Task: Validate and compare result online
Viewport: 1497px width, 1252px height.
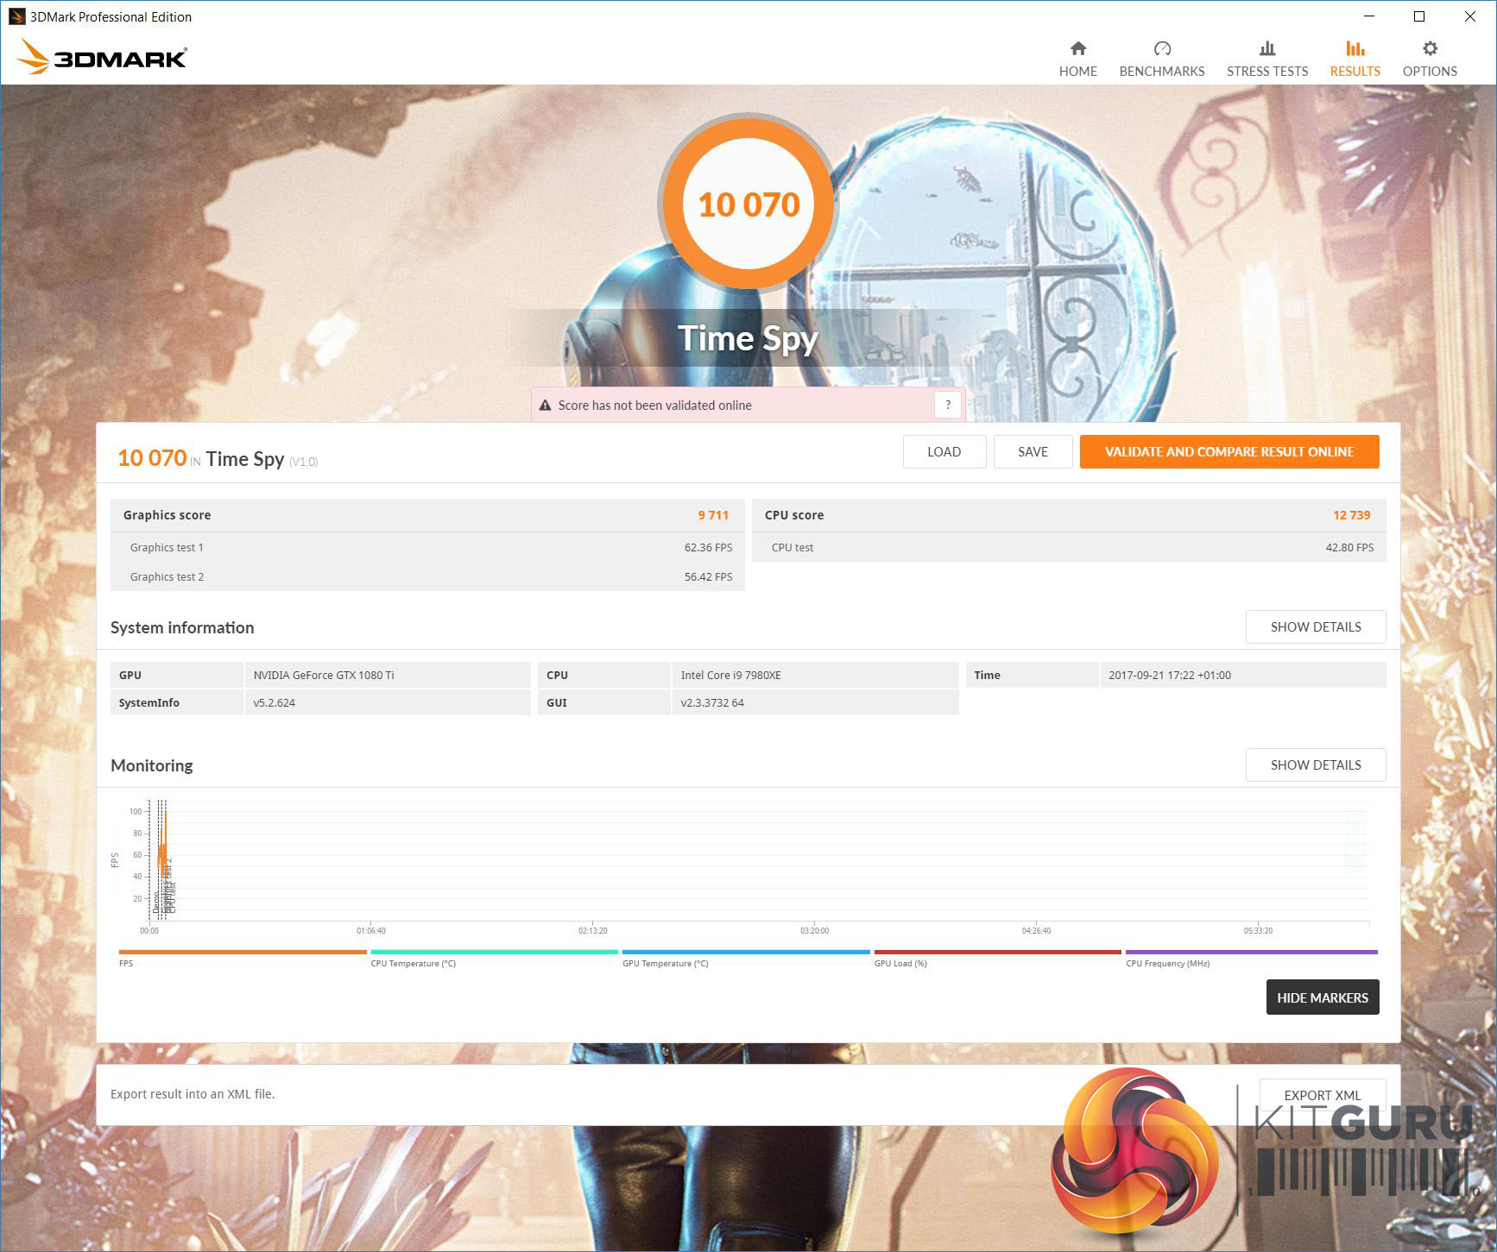Action: click(1229, 452)
